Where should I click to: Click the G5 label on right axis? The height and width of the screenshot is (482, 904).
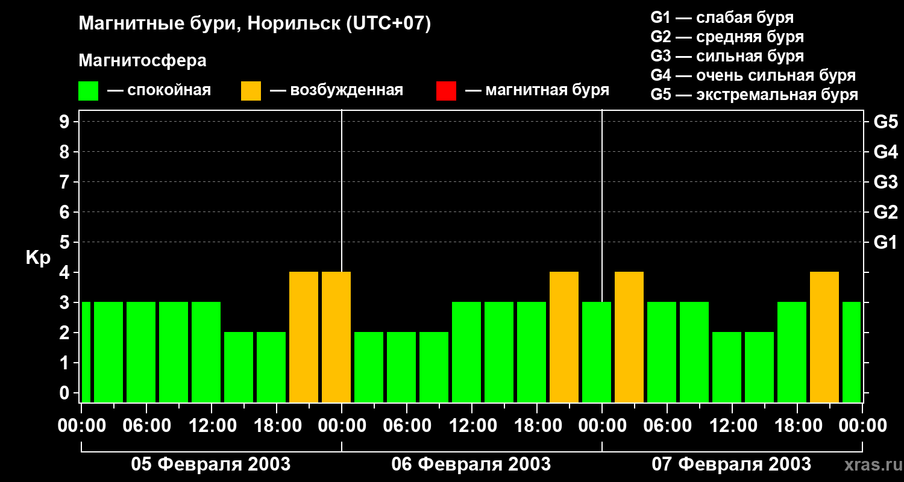[885, 122]
